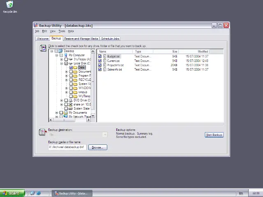Toggle the Projectinfo.txt checkbox
This screenshot has width=263, height=197.
coord(100,65)
